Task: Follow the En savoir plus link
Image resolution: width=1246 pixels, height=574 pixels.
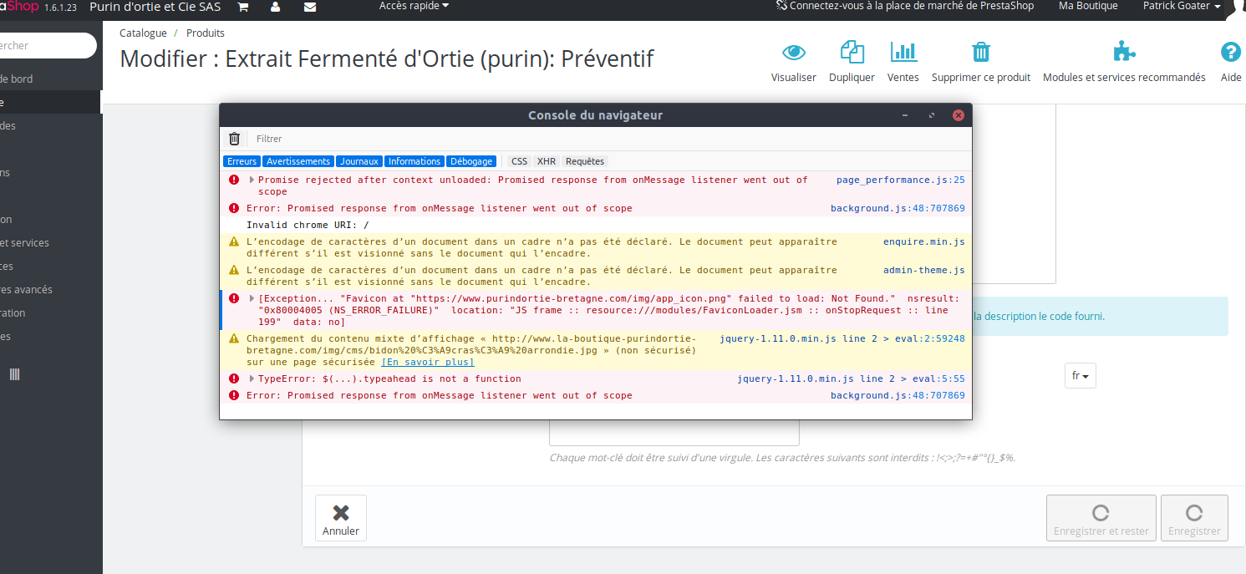Action: 428,362
